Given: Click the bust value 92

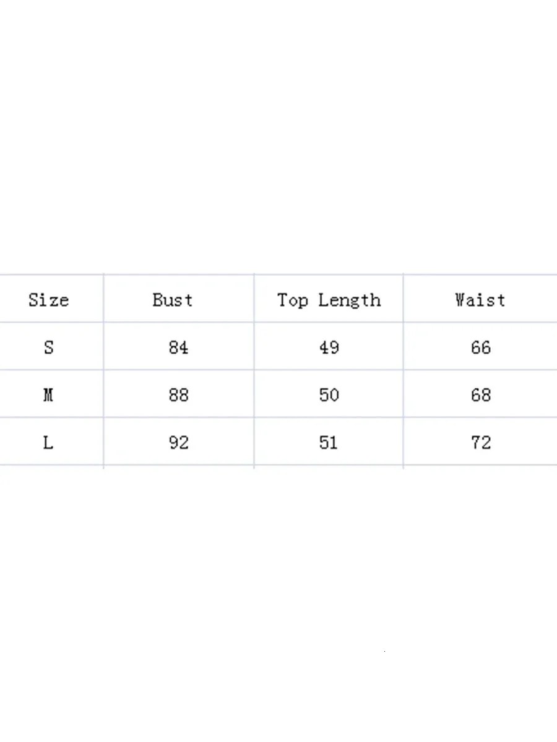Looking at the screenshot, I should (178, 443).
